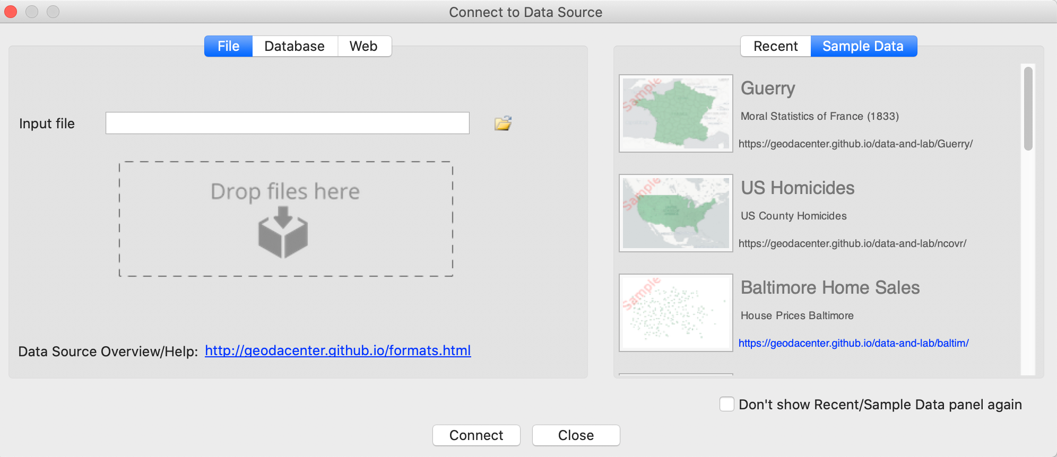Click the Drop files here area

pyautogui.click(x=286, y=219)
